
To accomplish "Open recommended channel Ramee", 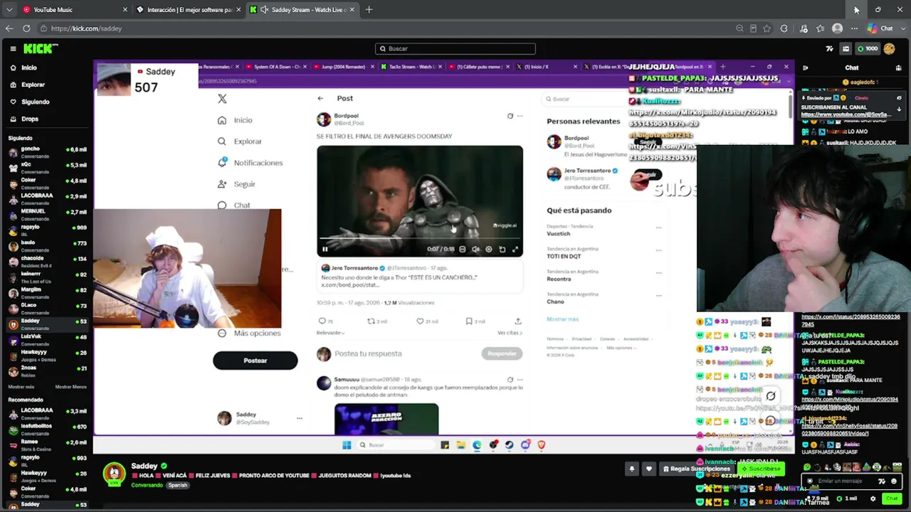I will (48, 444).
